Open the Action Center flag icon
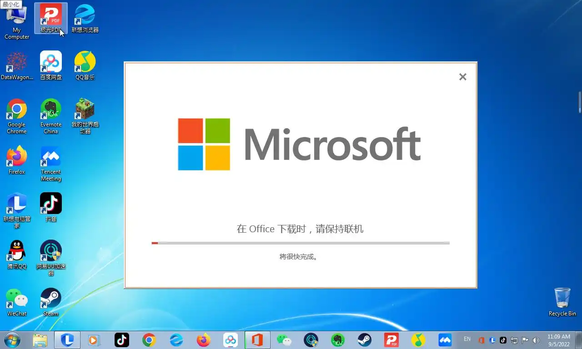The height and width of the screenshot is (349, 582). (x=525, y=340)
